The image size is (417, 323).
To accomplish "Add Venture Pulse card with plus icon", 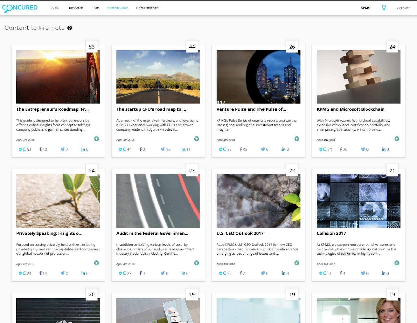I will 297,139.
